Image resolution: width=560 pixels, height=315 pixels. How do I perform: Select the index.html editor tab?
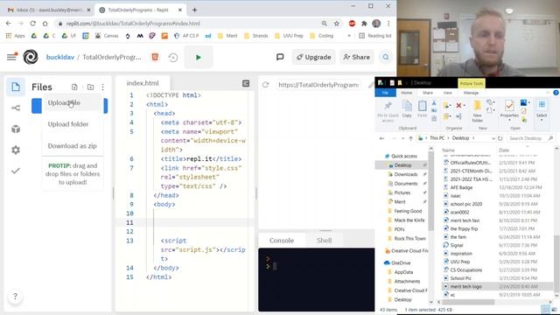pyautogui.click(x=143, y=83)
